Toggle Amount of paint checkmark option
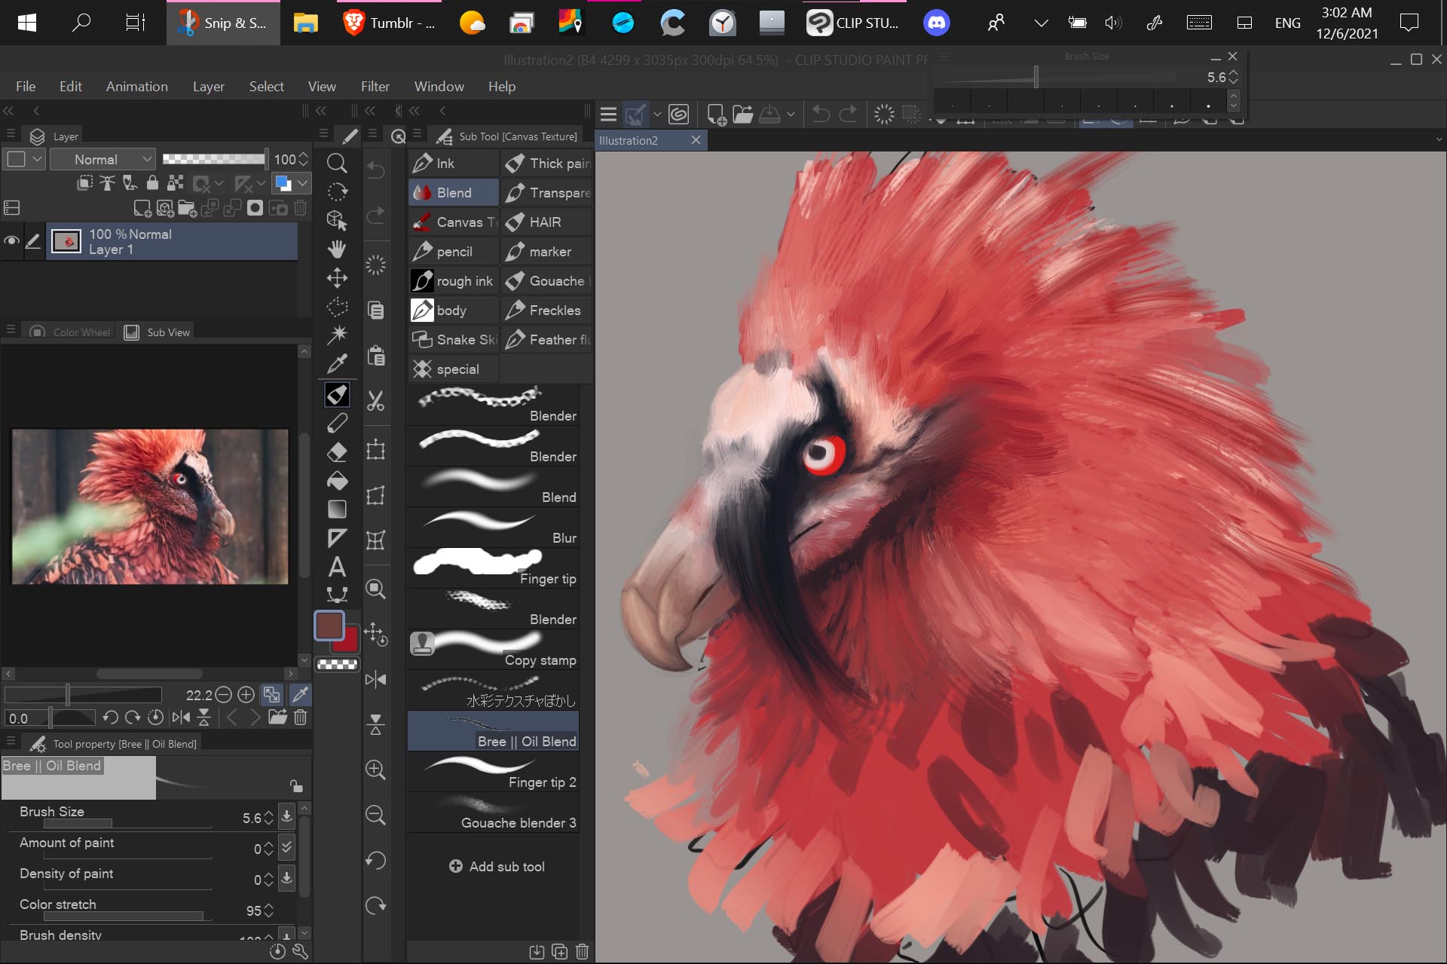This screenshot has height=964, width=1447. pos(286,847)
